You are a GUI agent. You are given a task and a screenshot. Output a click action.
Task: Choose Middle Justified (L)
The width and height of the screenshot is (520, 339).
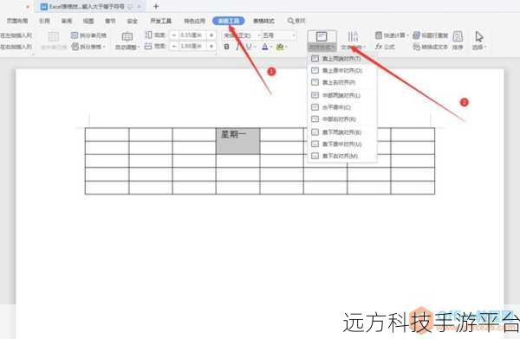click(x=342, y=95)
